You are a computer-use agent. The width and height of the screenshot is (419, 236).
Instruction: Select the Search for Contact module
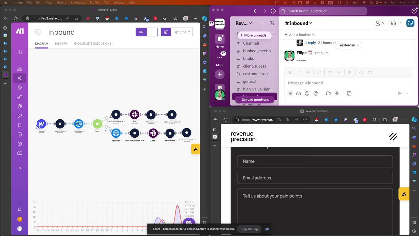coord(60,124)
